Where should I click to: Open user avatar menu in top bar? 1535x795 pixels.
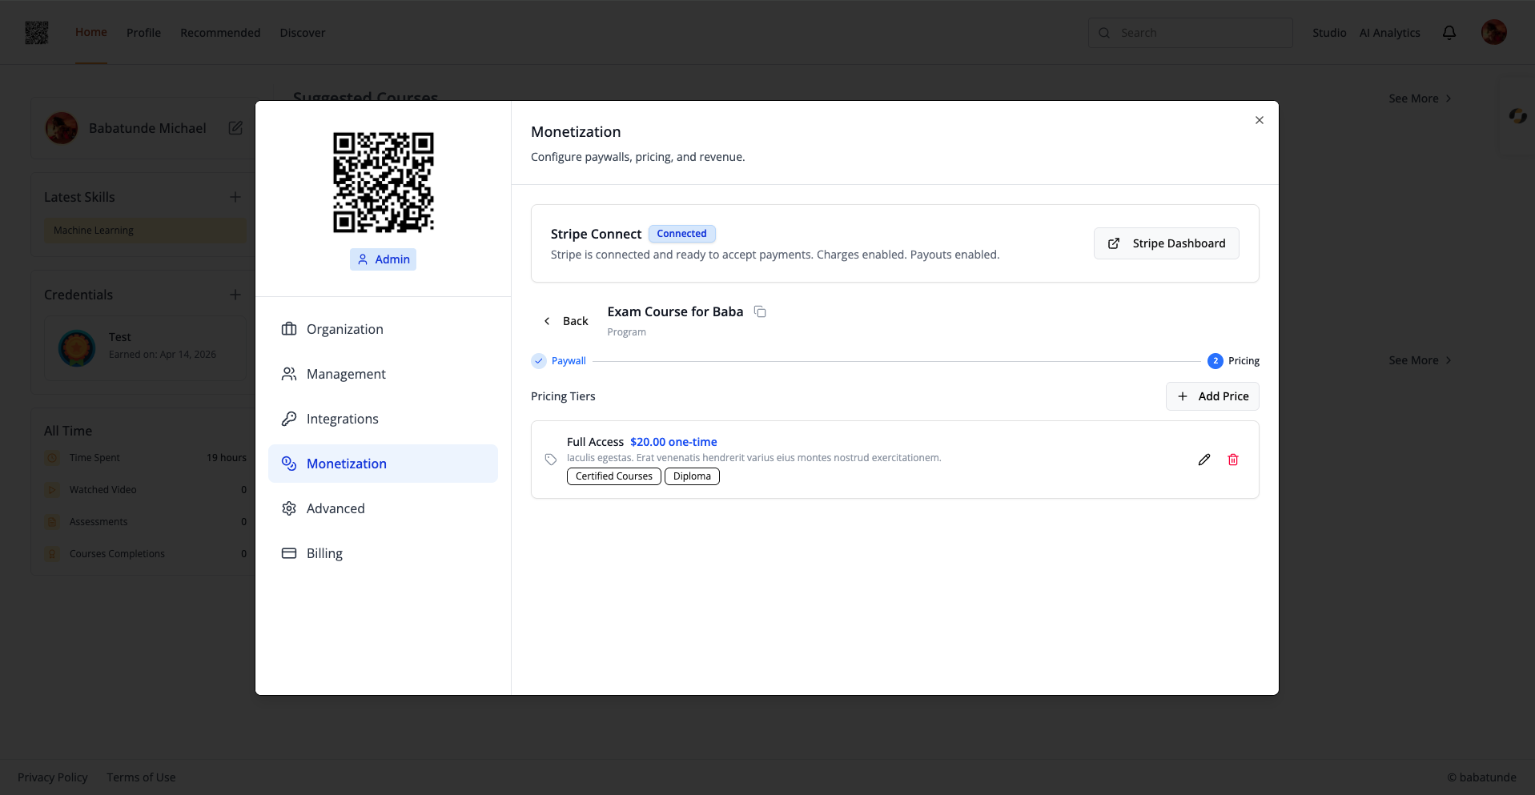(x=1493, y=32)
